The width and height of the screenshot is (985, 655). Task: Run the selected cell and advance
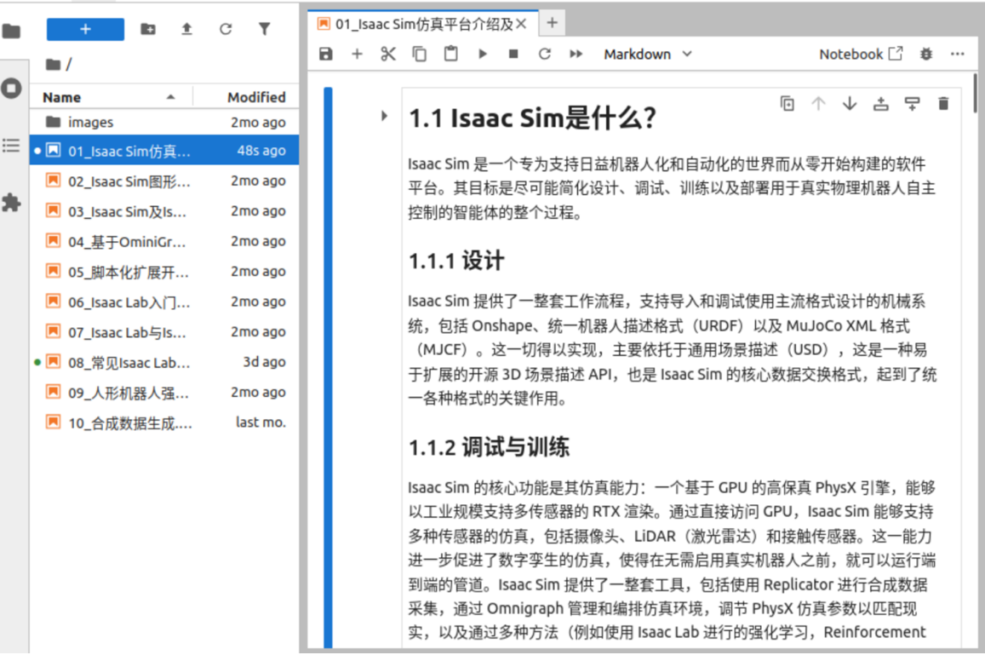click(482, 54)
